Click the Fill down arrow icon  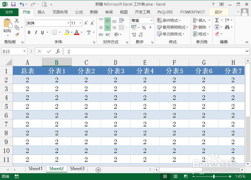217,27
